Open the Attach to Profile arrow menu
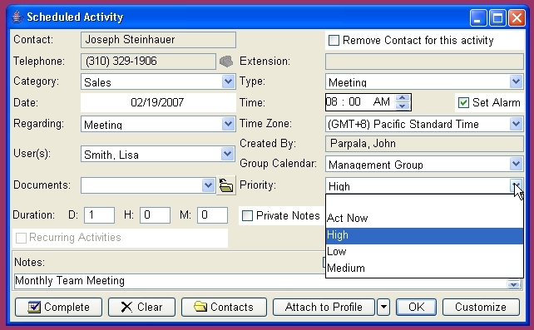534x330 pixels. (383, 308)
